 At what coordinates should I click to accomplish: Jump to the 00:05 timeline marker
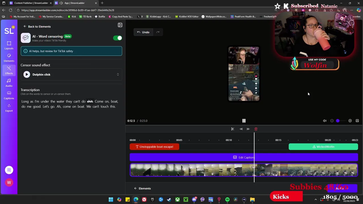pos(179,140)
